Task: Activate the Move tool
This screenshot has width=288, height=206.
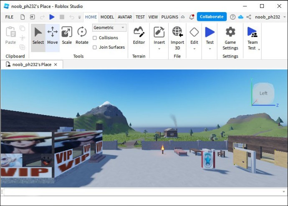Action: tap(52, 38)
